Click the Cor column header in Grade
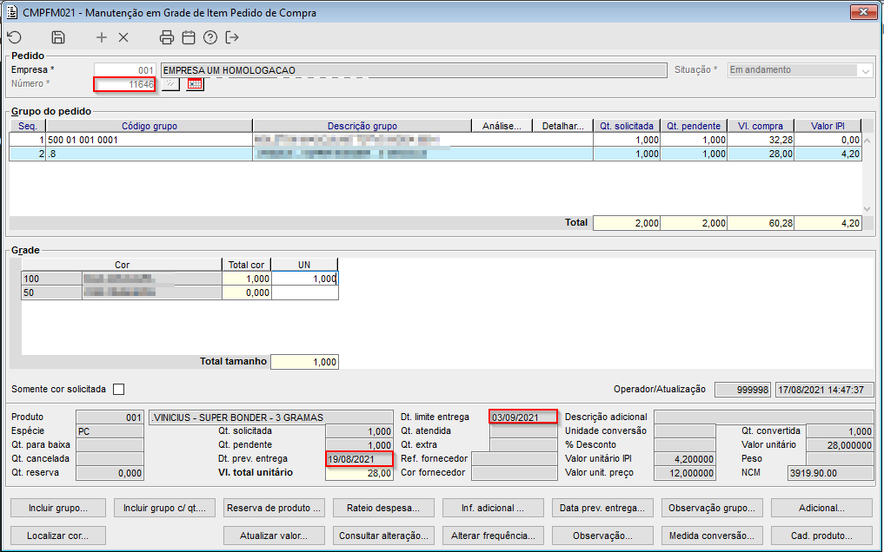This screenshot has width=884, height=552. click(122, 265)
